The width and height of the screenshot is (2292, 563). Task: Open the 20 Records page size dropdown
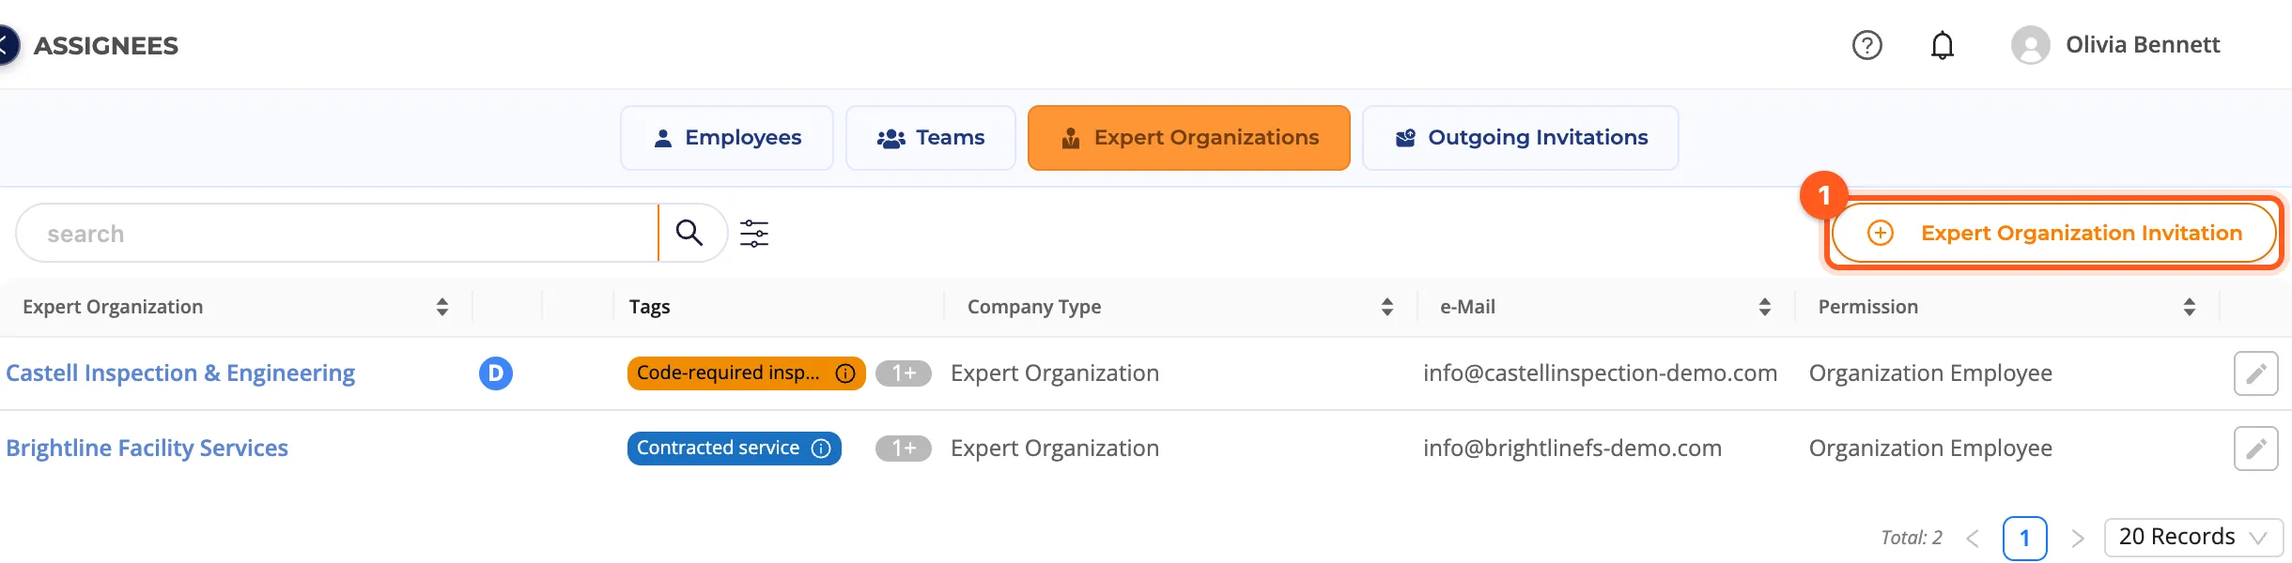pos(2193,538)
